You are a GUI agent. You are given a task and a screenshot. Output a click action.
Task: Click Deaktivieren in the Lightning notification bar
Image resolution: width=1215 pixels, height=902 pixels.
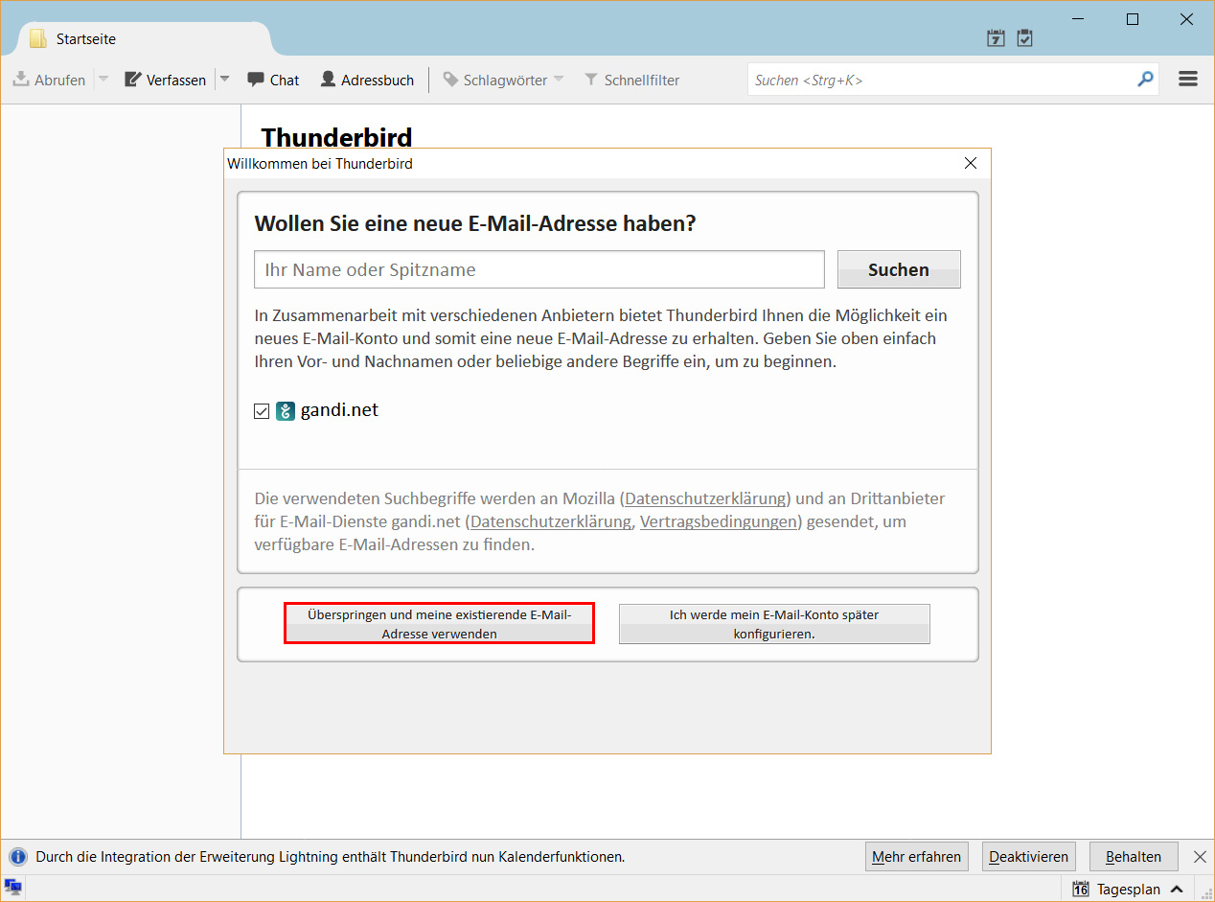pyautogui.click(x=1028, y=856)
